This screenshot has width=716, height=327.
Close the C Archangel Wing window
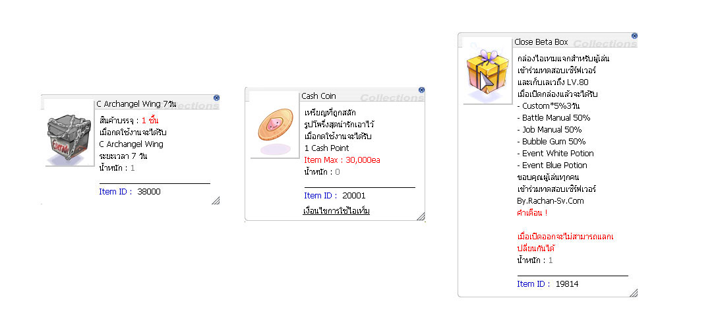pyautogui.click(x=216, y=98)
